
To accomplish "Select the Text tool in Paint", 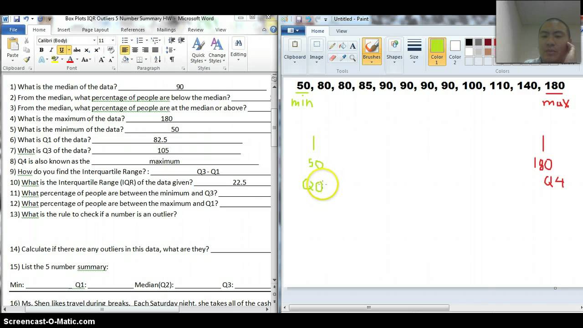I will click(x=353, y=46).
